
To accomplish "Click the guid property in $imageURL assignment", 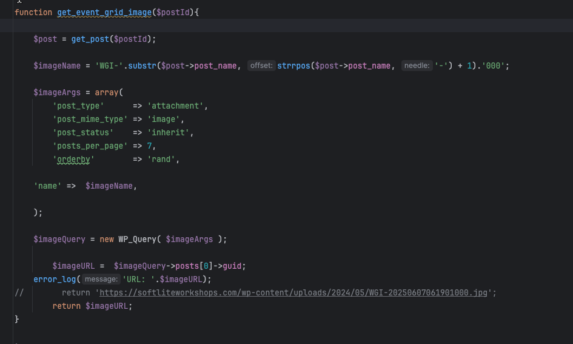I will 232,266.
